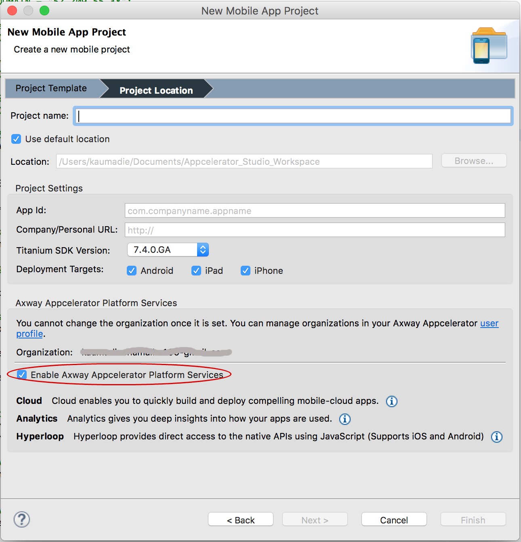Click the Cloud info icon
Viewport: 521px width, 542px height.
point(391,401)
